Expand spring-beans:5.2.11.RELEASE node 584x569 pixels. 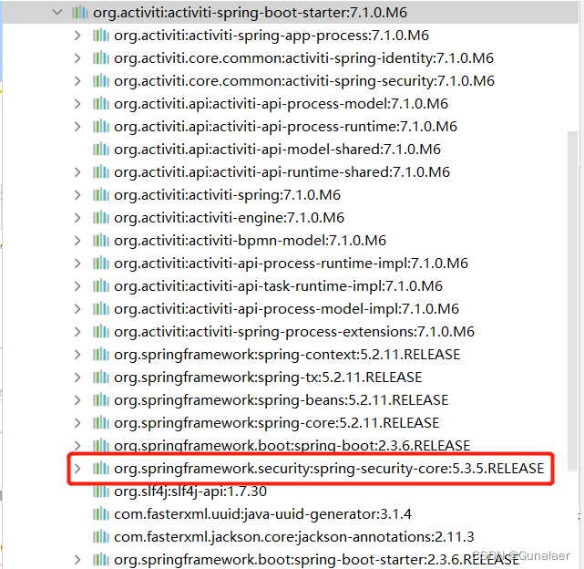click(x=77, y=400)
